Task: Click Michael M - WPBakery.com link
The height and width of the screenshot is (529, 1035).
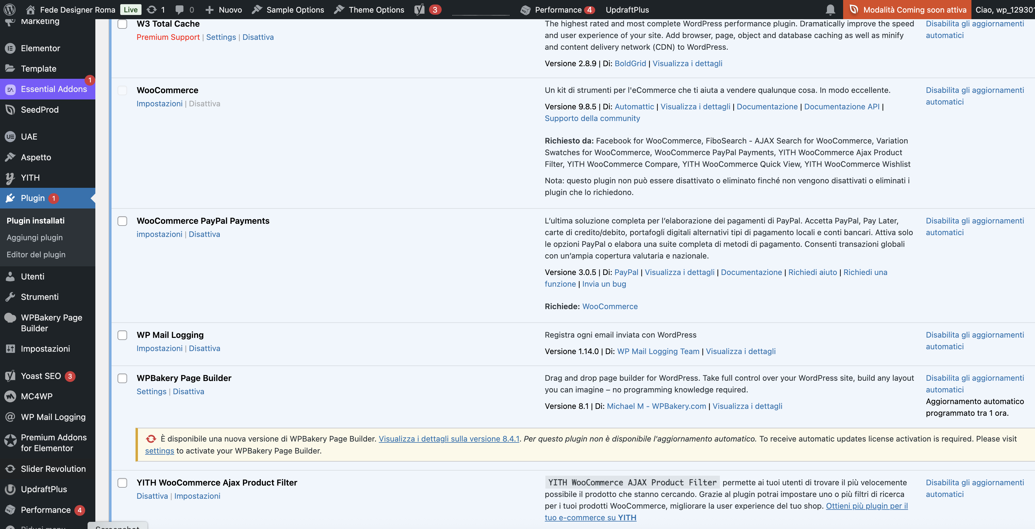Action: (656, 406)
